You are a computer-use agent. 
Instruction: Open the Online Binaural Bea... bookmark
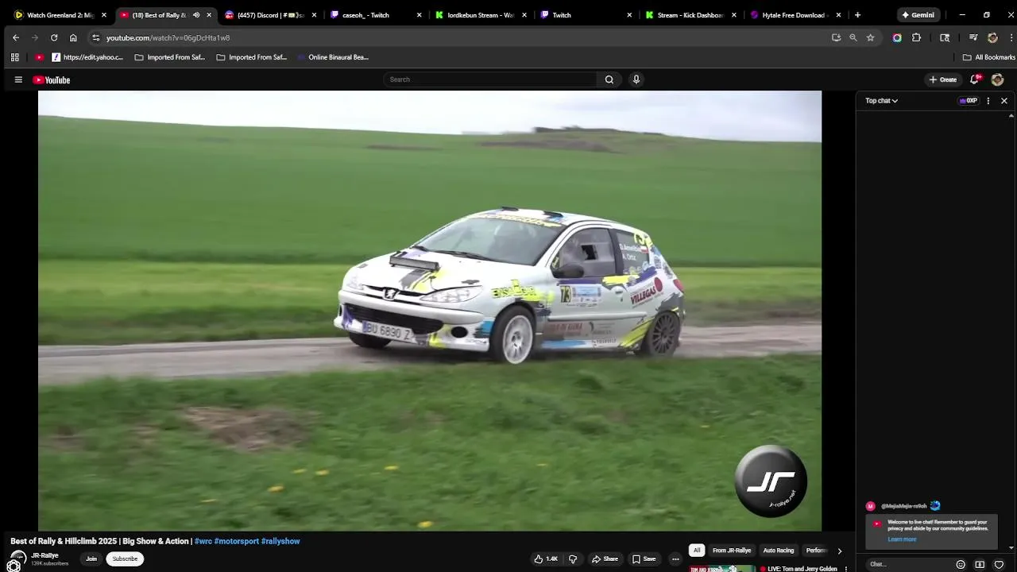point(332,57)
